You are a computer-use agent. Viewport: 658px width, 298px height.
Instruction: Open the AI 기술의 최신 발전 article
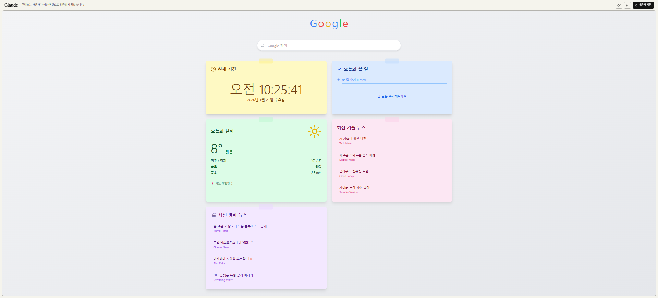click(x=353, y=139)
